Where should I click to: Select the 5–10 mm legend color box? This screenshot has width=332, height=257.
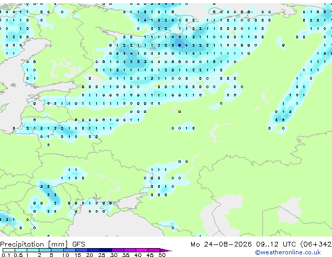tap(57, 250)
